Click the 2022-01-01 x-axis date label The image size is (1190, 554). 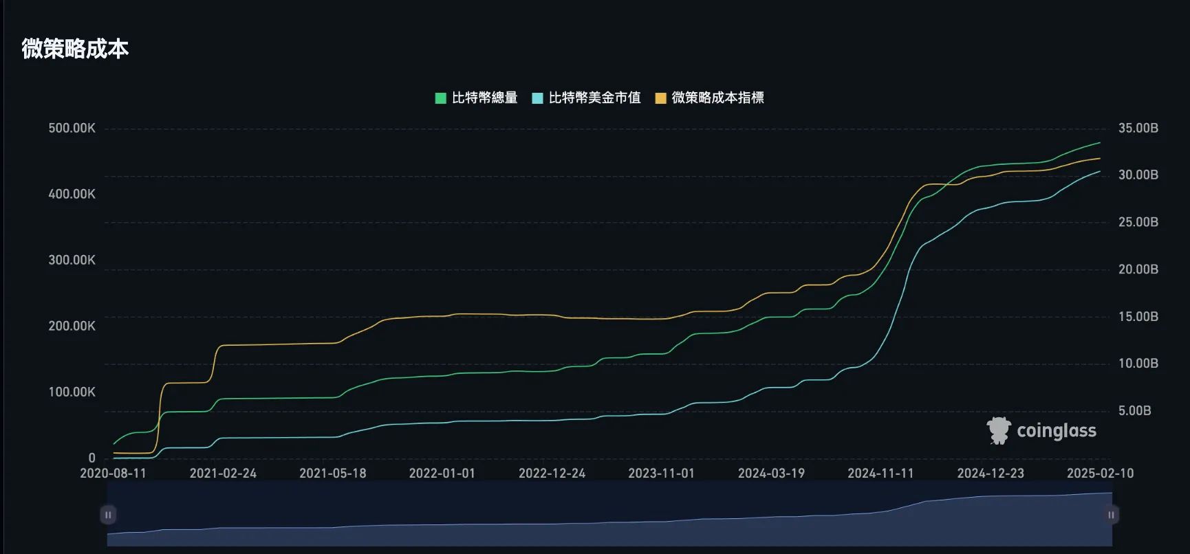[442, 474]
